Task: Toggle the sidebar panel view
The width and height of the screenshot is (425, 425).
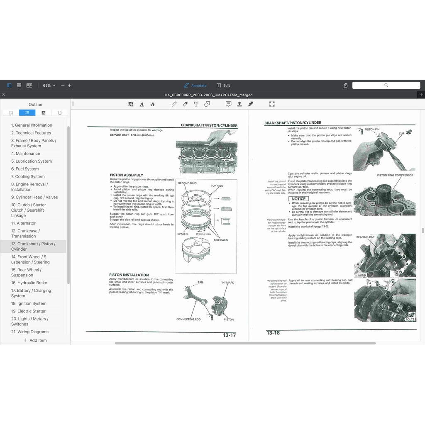Action: (9, 85)
